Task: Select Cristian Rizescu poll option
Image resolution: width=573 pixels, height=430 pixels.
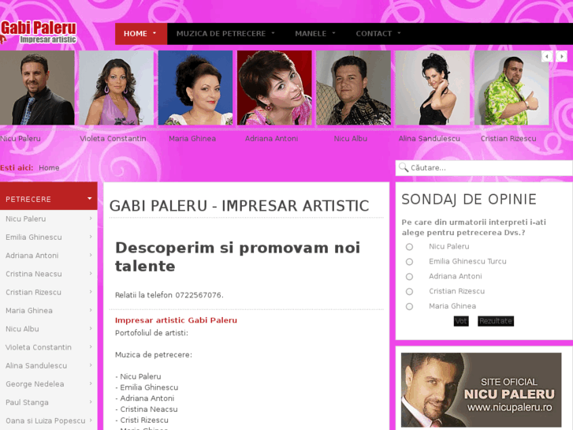Action: pyautogui.click(x=409, y=292)
